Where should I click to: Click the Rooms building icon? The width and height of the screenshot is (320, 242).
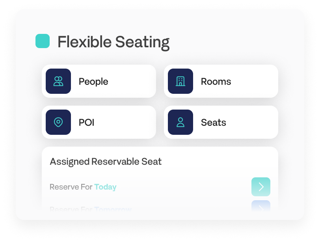[180, 81]
